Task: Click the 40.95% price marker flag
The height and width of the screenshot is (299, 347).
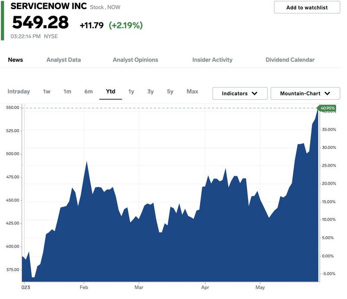Action: pos(327,108)
